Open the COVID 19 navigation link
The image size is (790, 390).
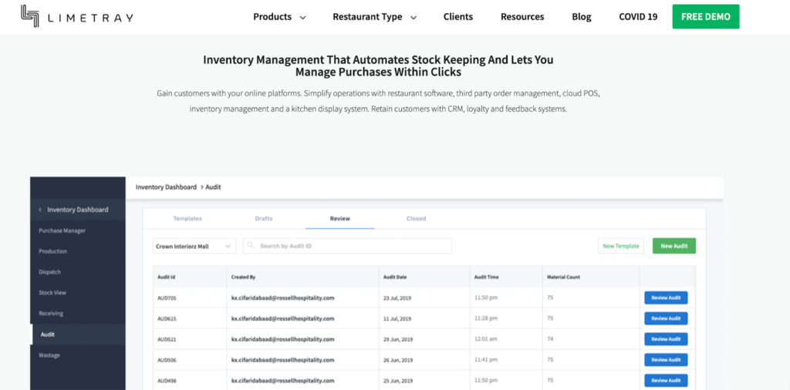pos(638,17)
